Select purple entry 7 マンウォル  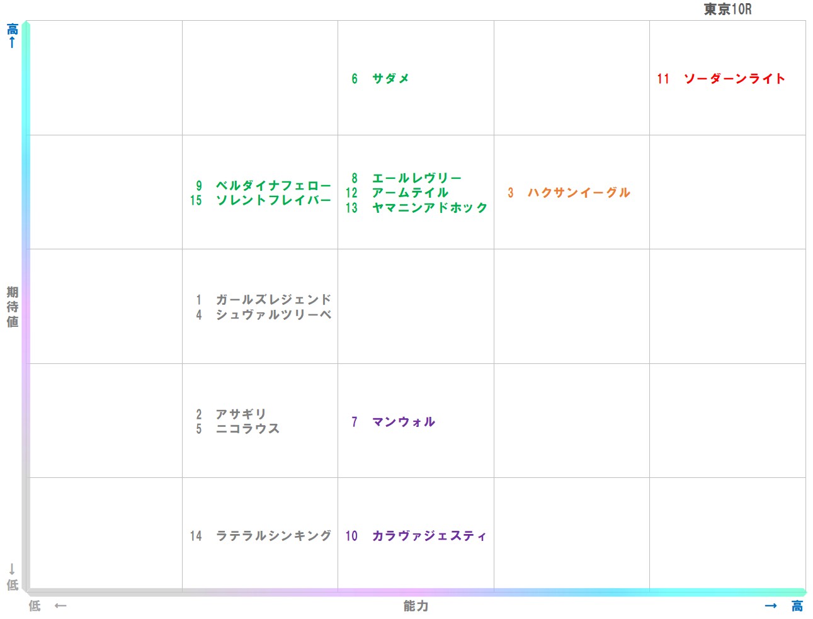coord(393,422)
